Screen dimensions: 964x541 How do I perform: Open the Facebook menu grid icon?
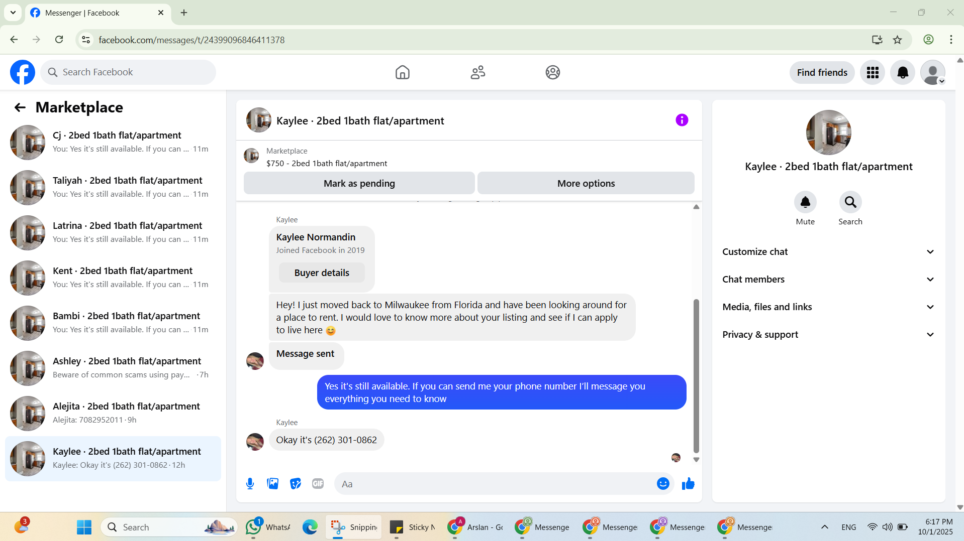click(x=873, y=72)
